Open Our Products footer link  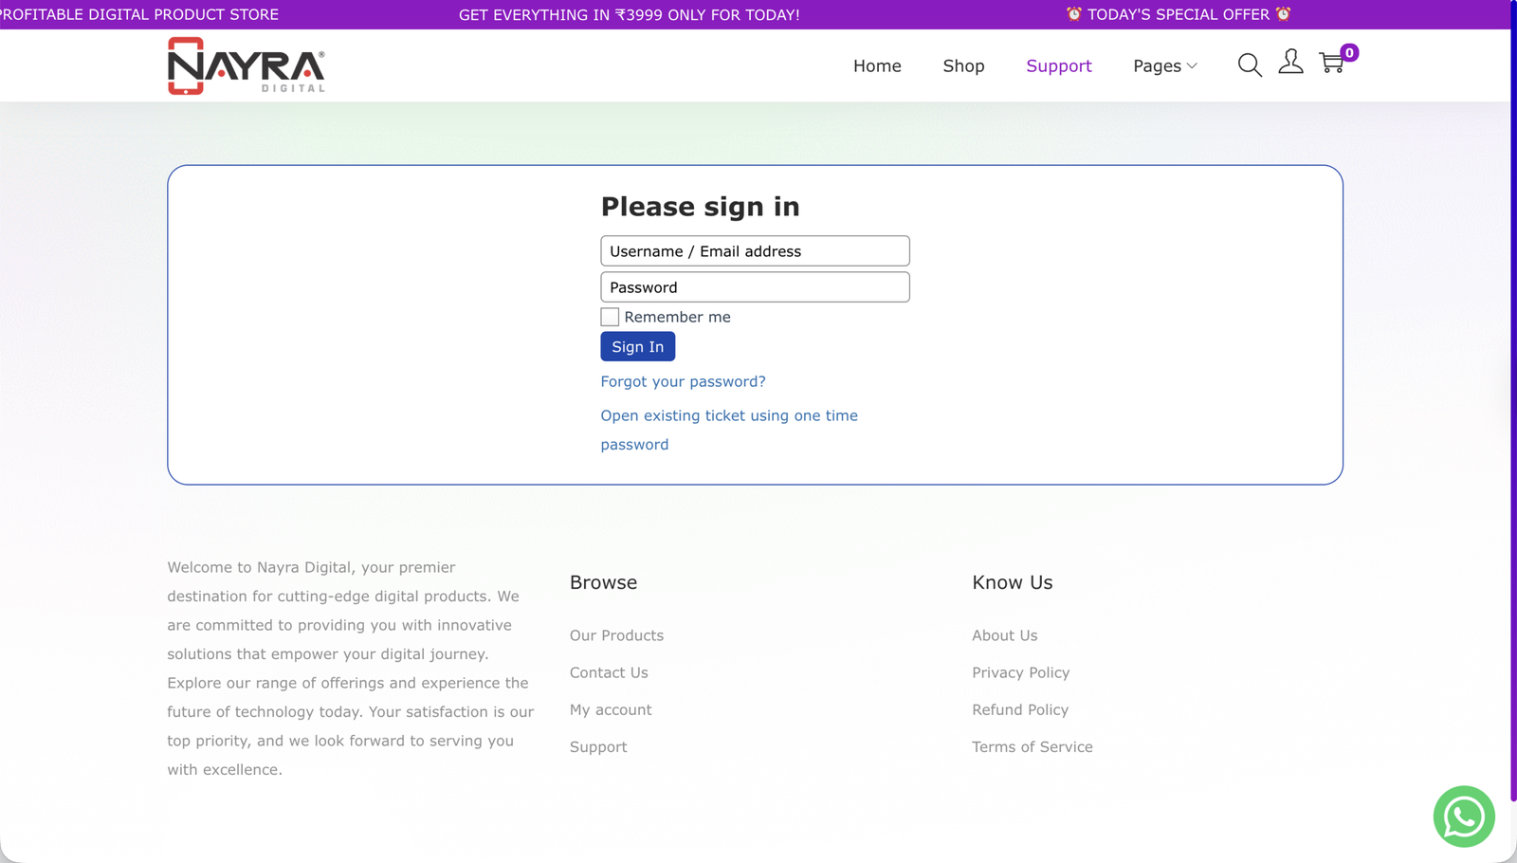pos(616,635)
